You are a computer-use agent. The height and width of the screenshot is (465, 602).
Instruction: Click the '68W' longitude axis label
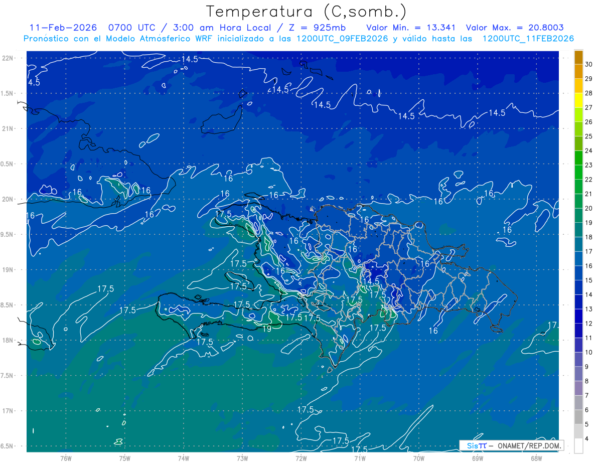(536, 458)
